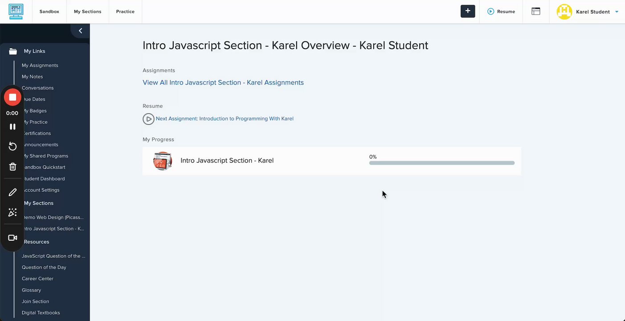Click the My Links folder header
The height and width of the screenshot is (321, 625).
click(34, 51)
